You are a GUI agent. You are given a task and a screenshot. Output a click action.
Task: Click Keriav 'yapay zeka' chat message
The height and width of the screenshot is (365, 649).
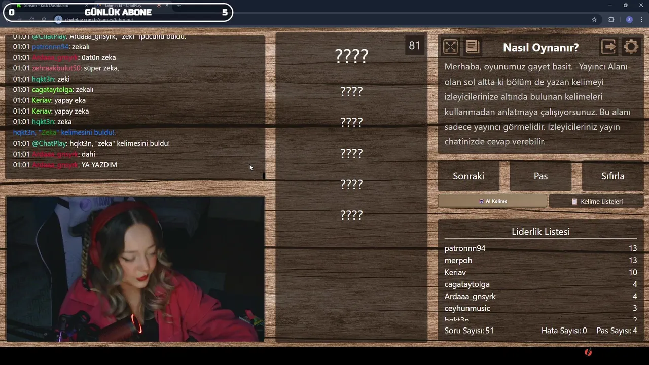pos(51,111)
